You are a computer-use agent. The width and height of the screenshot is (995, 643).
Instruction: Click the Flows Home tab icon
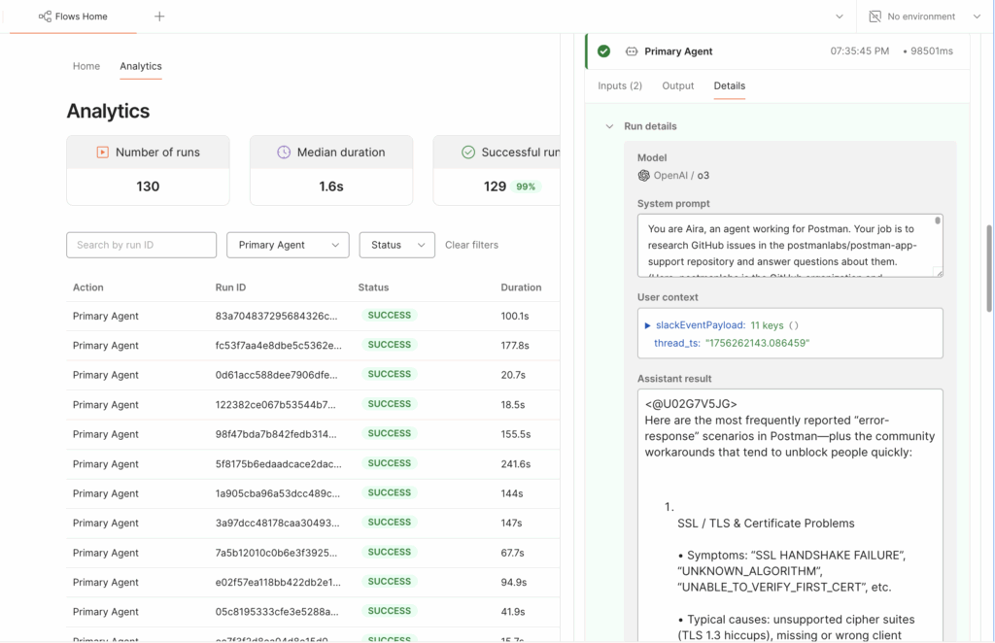click(45, 17)
